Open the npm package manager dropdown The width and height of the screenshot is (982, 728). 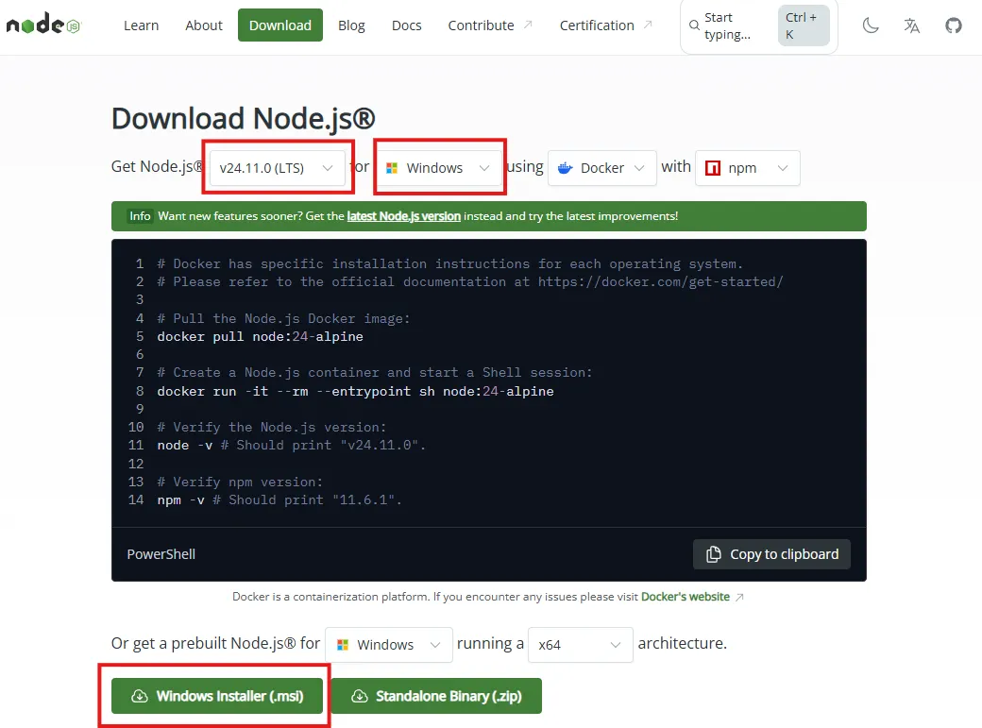pos(747,168)
